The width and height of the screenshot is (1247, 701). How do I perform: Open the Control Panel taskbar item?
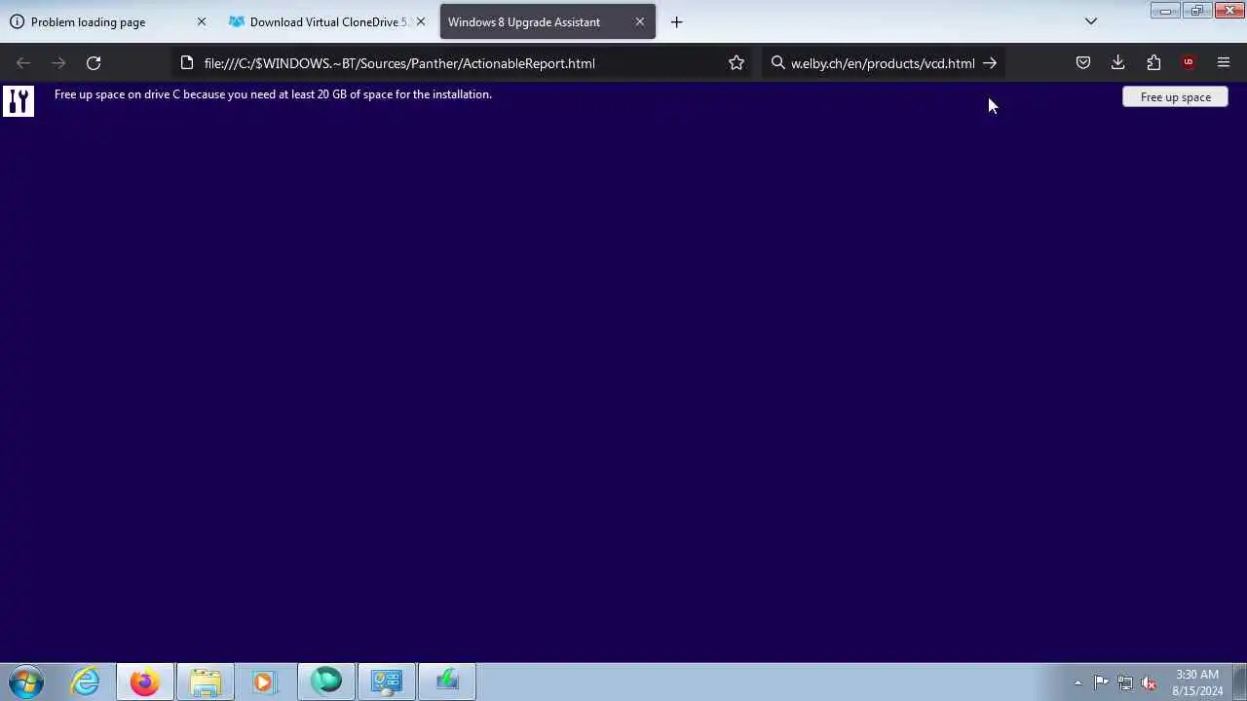(387, 682)
